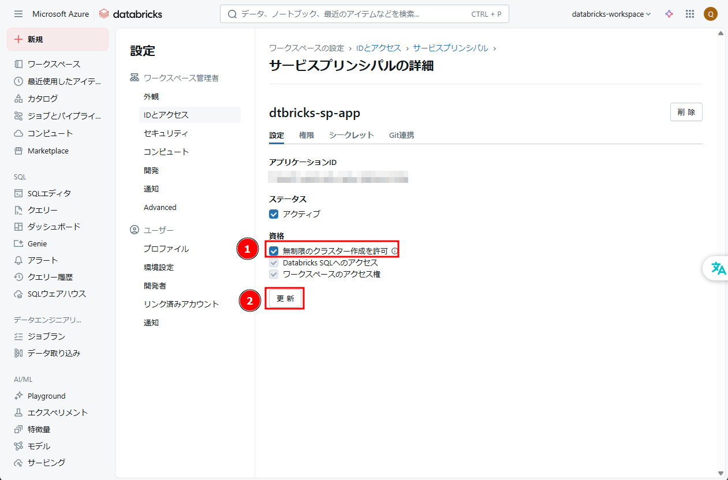
Task: Open databricks-workspace dropdown
Action: (x=611, y=14)
